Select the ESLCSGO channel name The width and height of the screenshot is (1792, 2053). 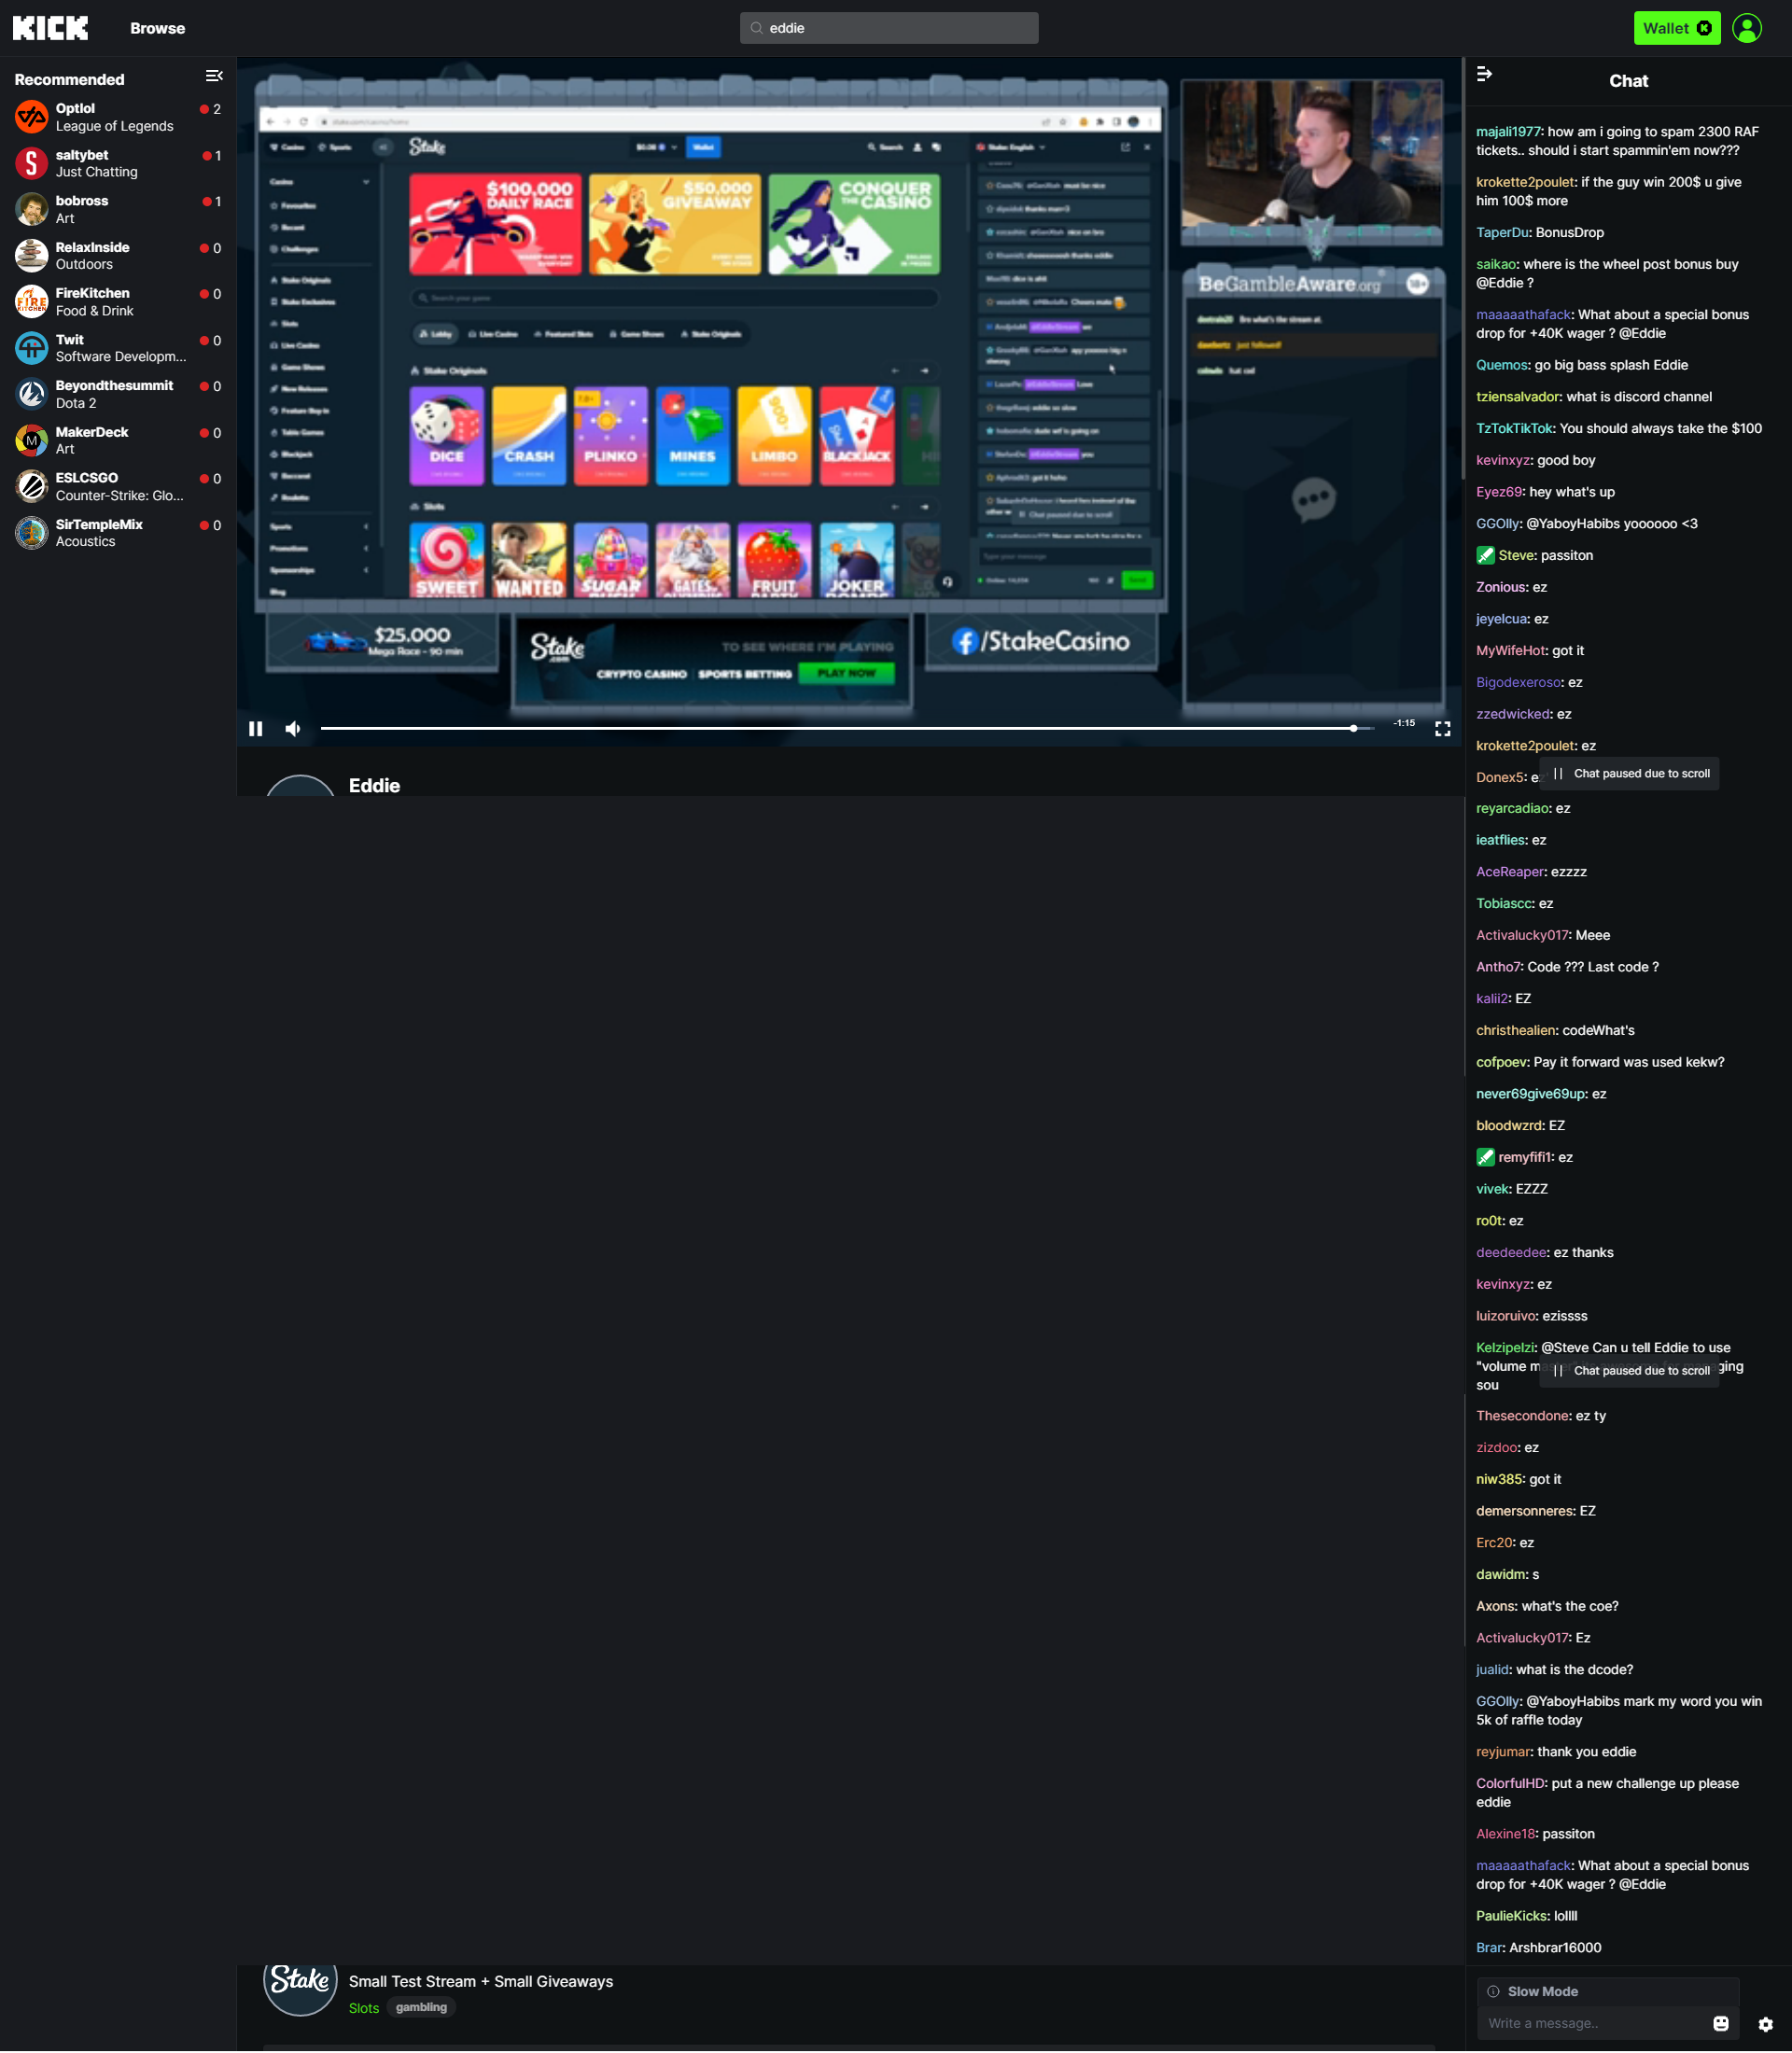coord(87,478)
